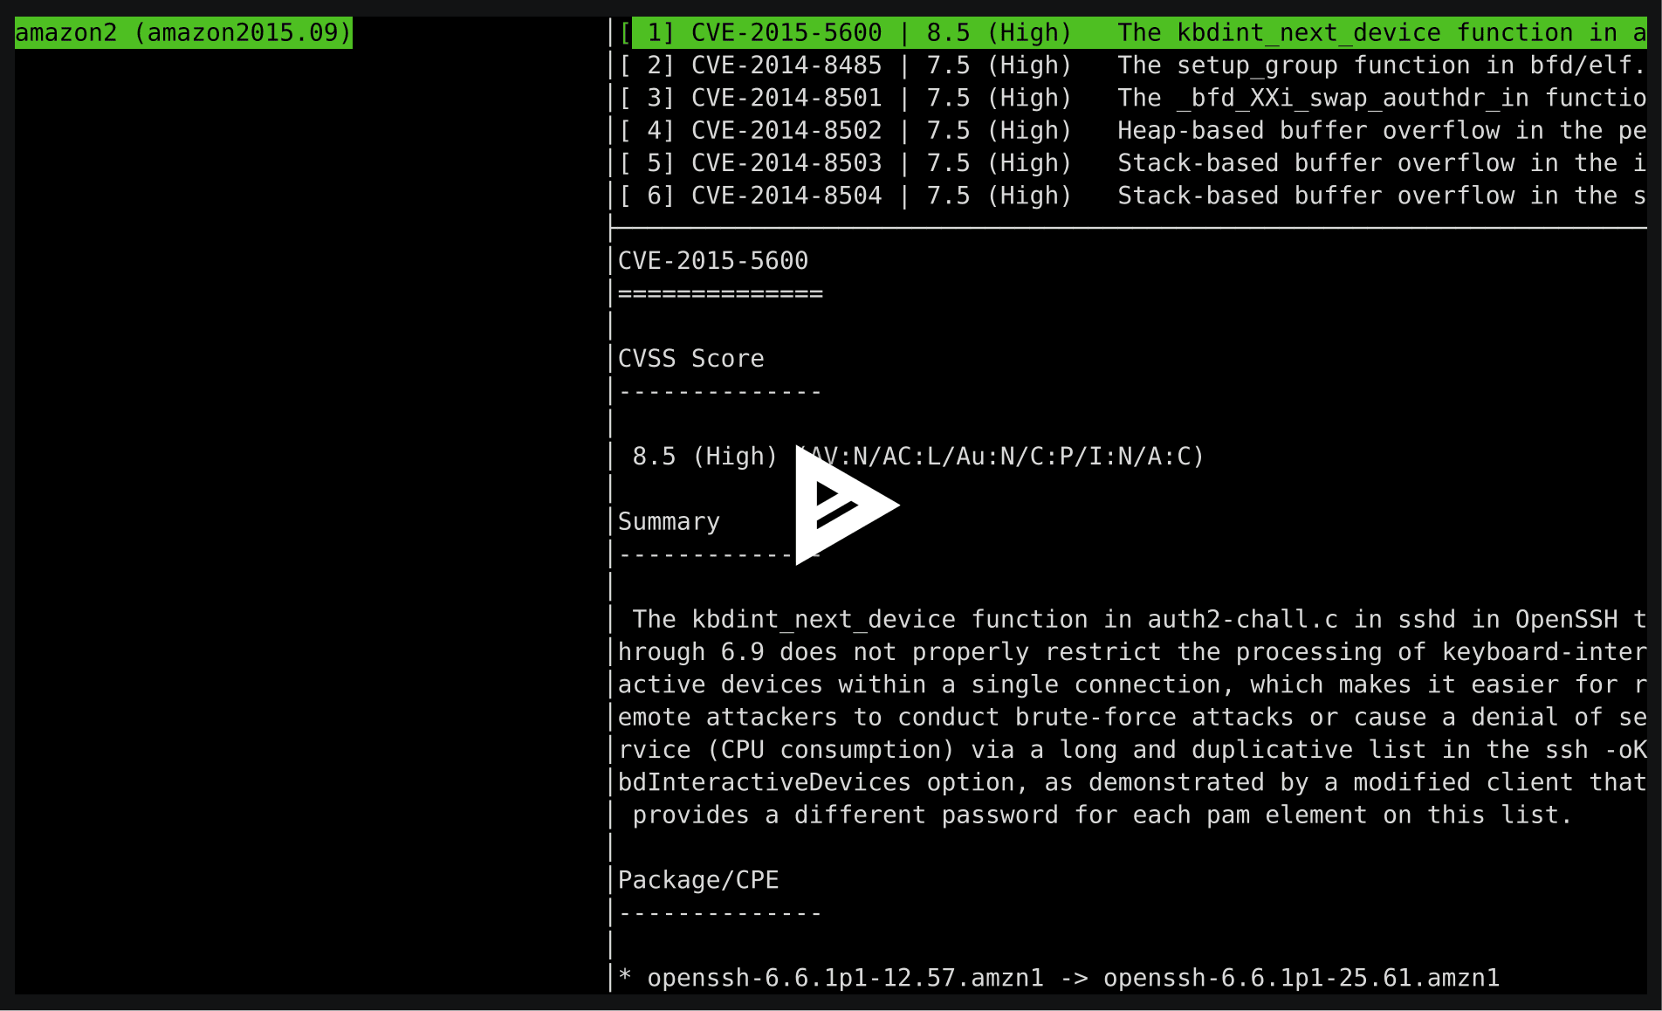Click the 8.5 (High) CVSS score text
1662x1011 pixels.
pos(703,455)
